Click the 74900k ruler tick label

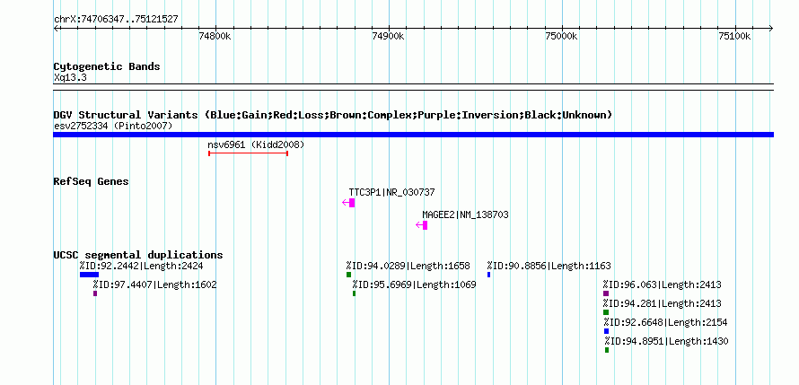pyautogui.click(x=389, y=36)
